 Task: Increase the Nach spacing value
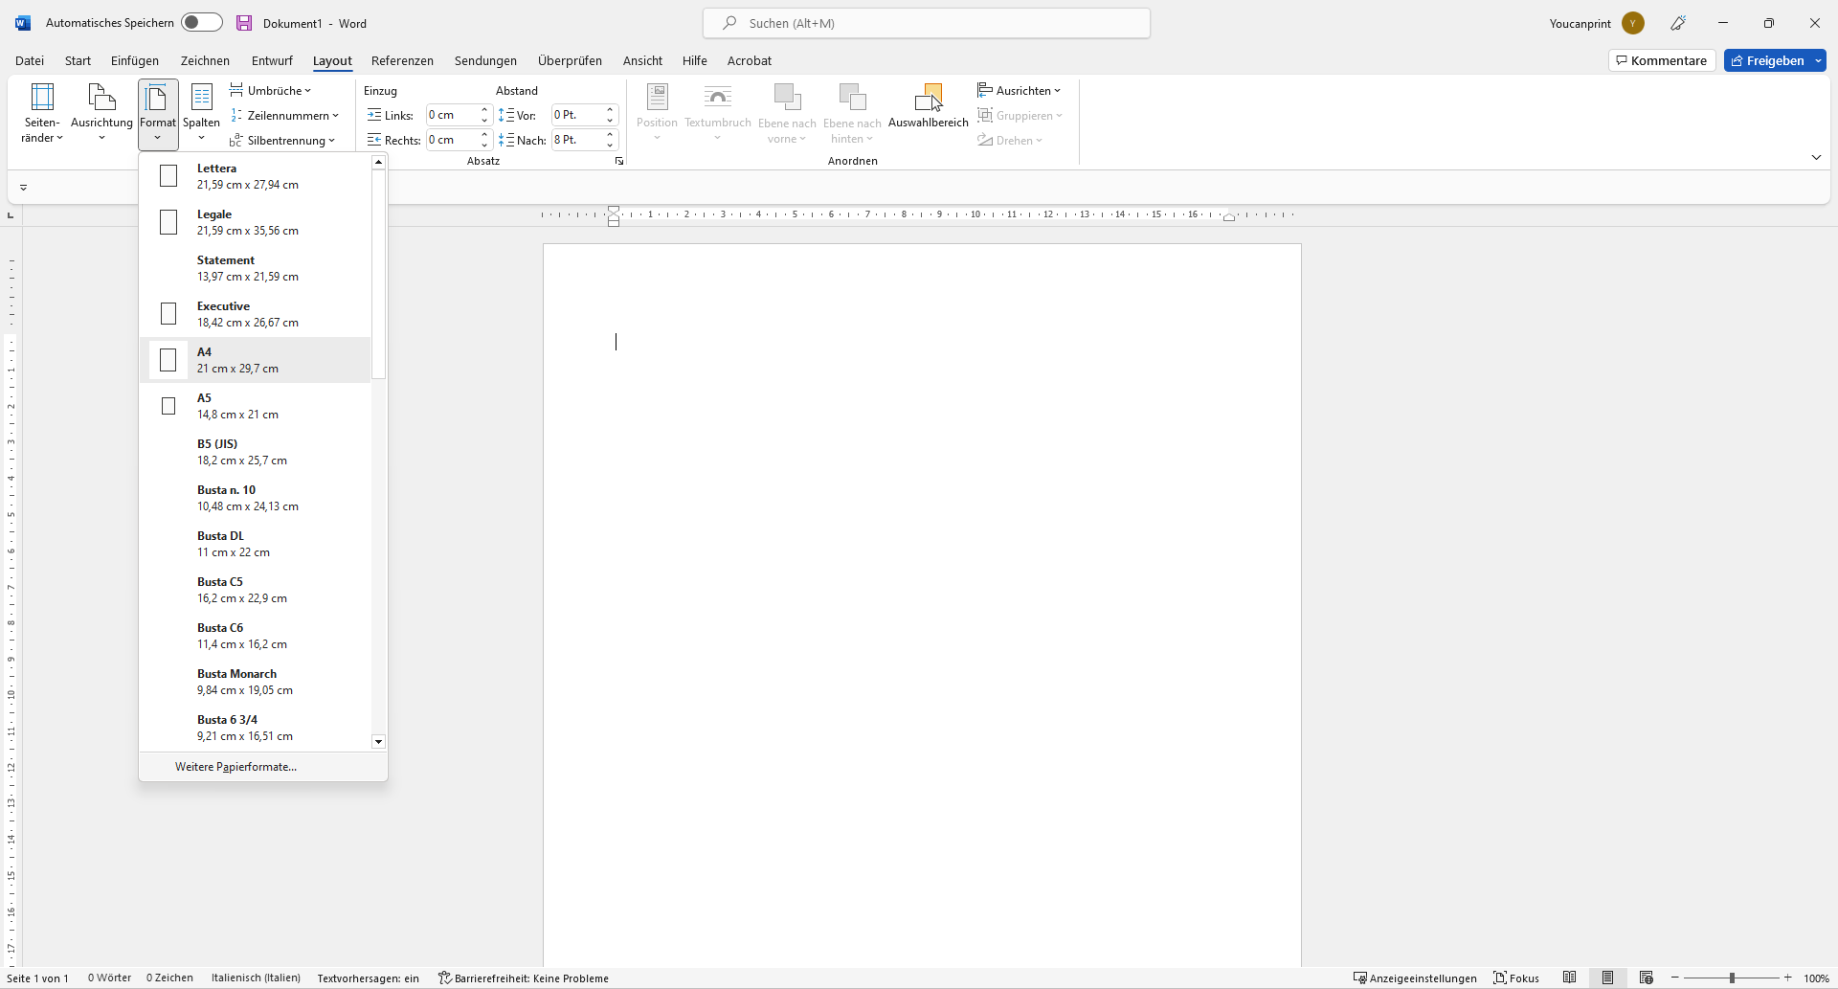click(x=611, y=135)
